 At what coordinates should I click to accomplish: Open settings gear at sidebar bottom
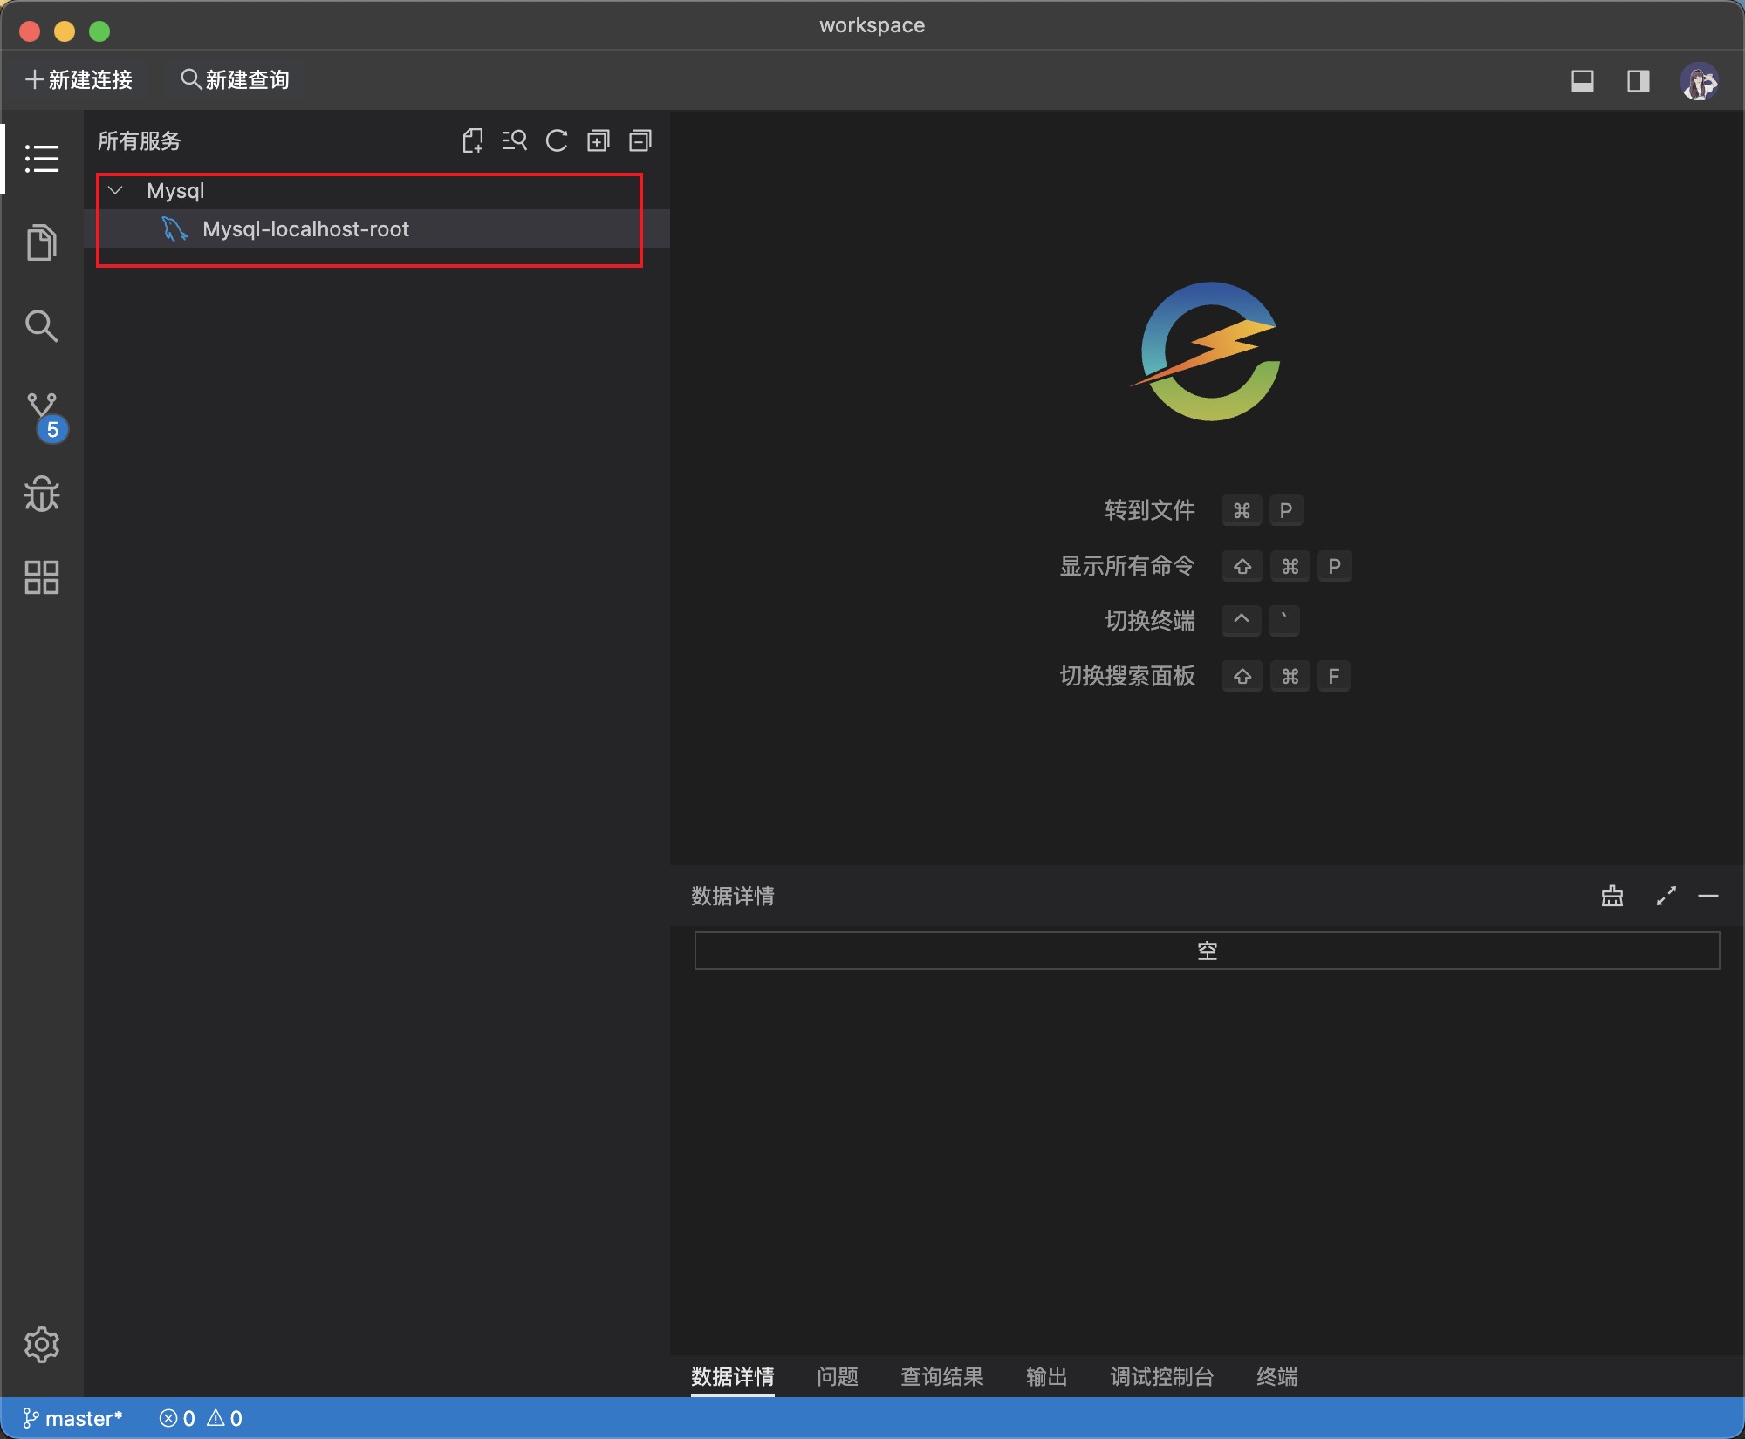(41, 1345)
